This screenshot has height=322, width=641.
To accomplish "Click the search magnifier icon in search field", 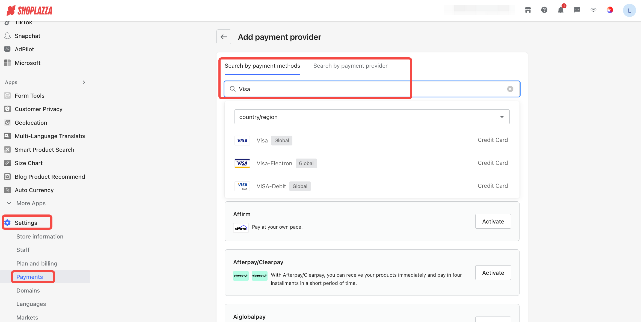I will coord(233,89).
